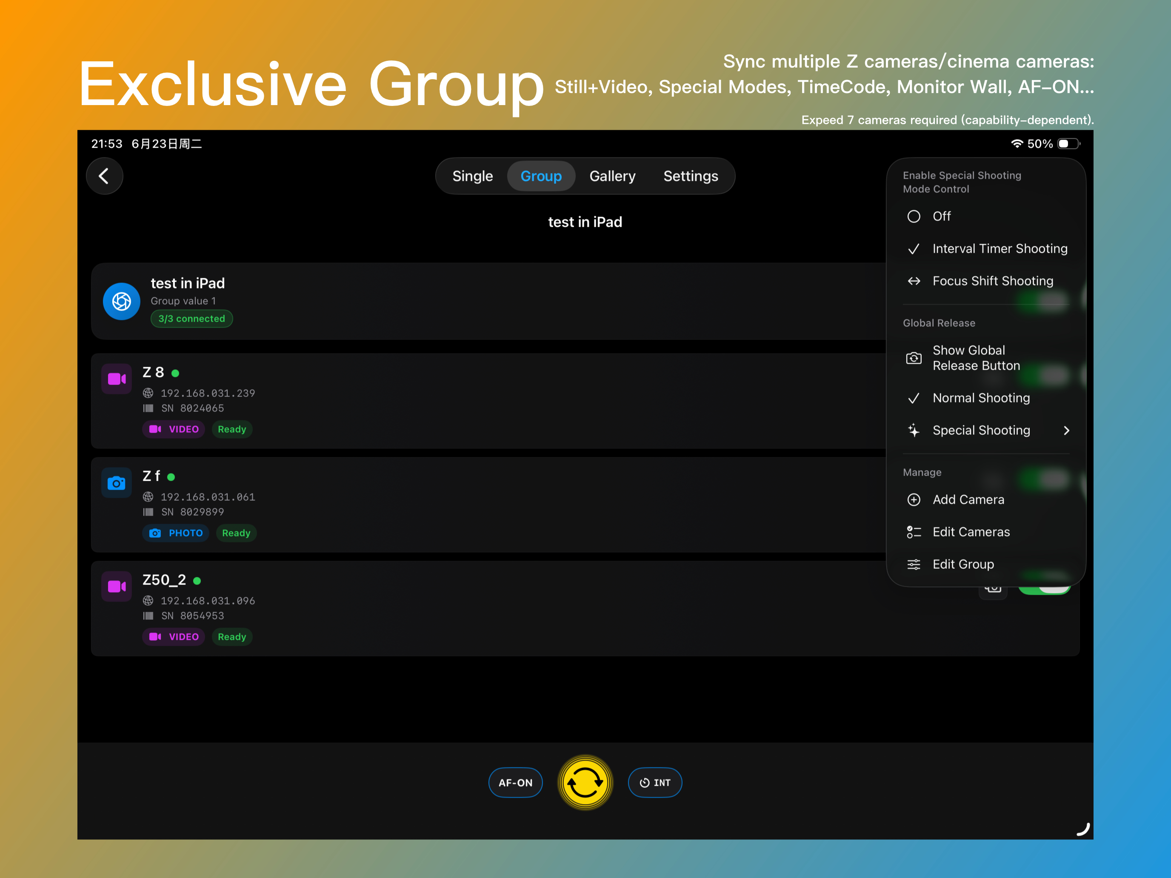Click the barcode icon beside SN 8024065
Image resolution: width=1171 pixels, height=878 pixels.
[148, 408]
